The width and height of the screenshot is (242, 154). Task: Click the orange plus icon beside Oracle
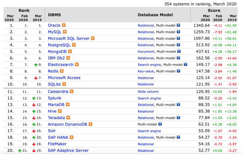(x=64, y=25)
